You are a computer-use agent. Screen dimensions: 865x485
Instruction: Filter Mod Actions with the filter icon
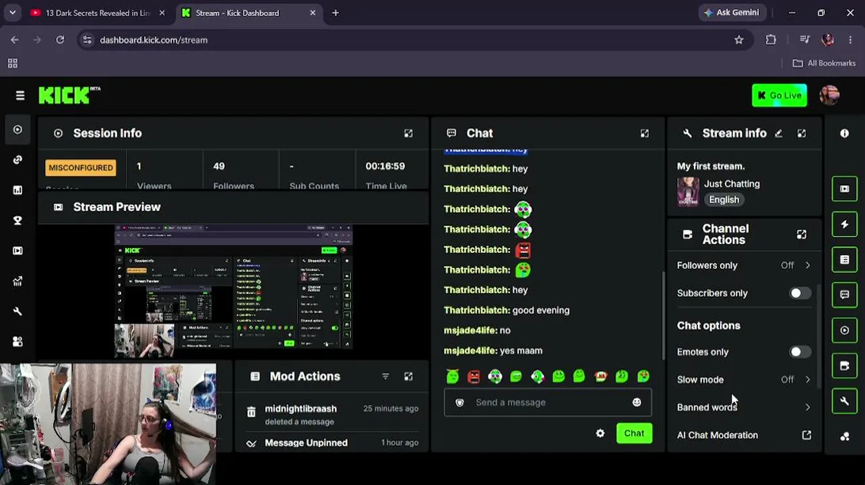[385, 377]
